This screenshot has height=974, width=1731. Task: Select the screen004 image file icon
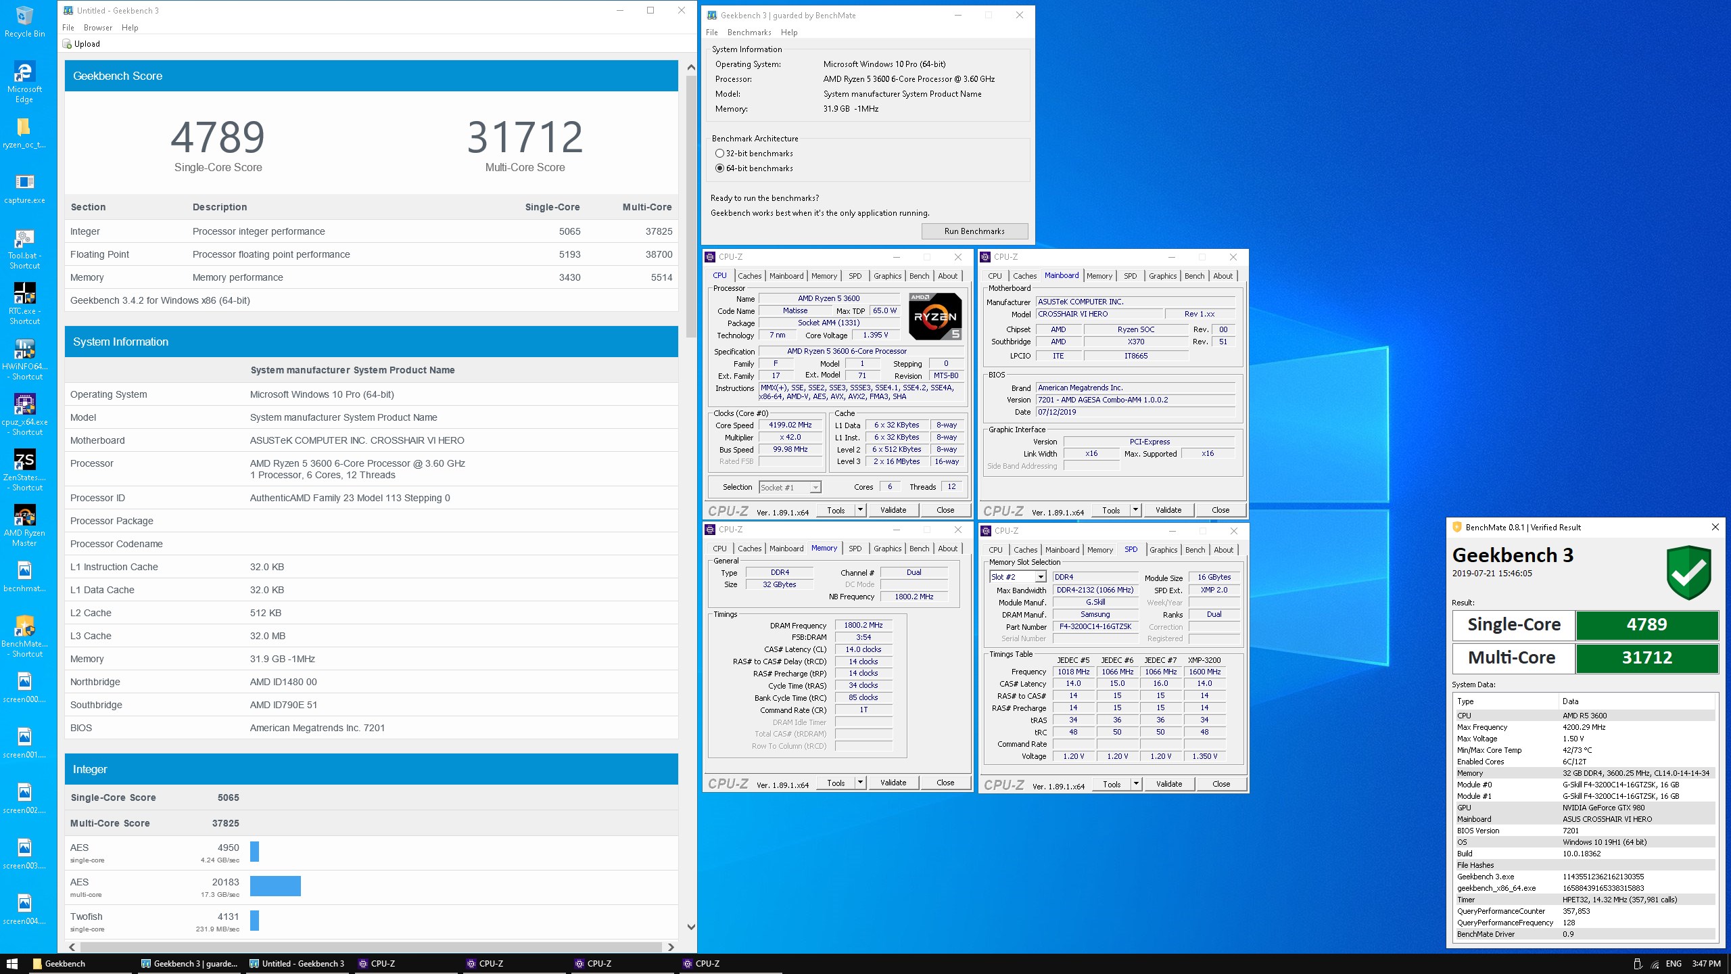24,910
